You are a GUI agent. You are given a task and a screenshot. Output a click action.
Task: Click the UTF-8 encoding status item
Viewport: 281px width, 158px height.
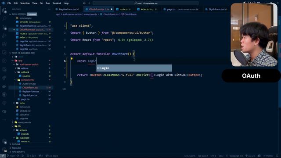[213, 156]
